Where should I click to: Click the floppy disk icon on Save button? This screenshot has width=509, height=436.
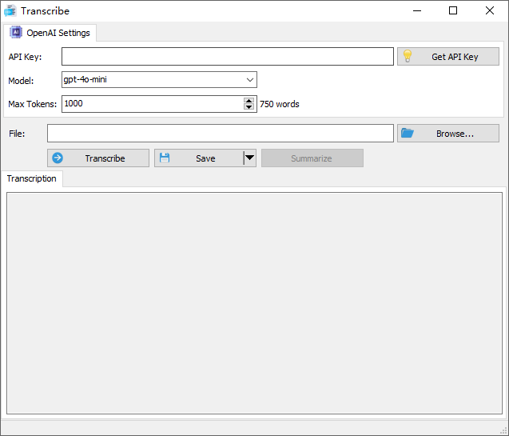click(x=165, y=158)
